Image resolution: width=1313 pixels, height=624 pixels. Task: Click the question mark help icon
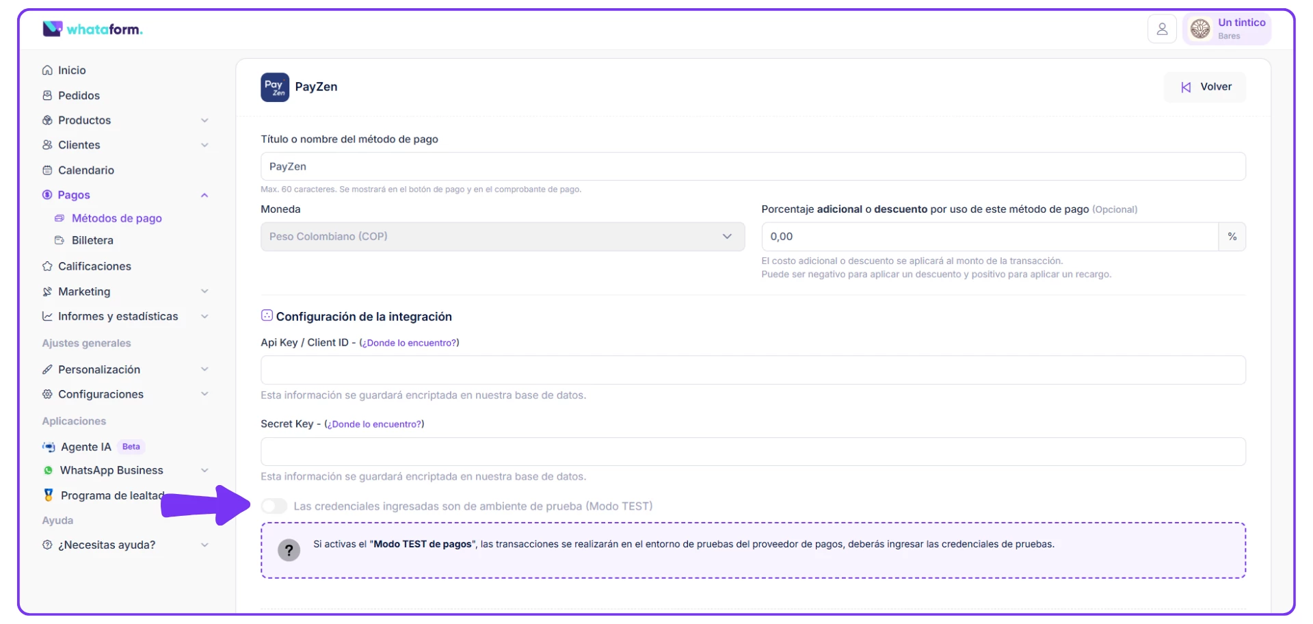(289, 550)
